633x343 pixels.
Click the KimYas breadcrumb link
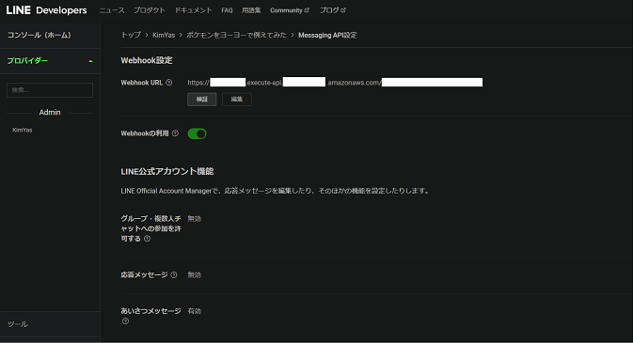click(x=164, y=35)
